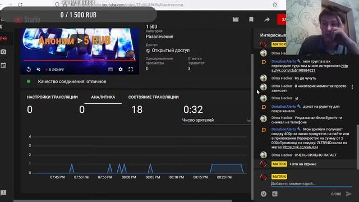Open the vk.com/club190984021 link in chat
The height and width of the screenshot is (202, 359).
coord(310,68)
